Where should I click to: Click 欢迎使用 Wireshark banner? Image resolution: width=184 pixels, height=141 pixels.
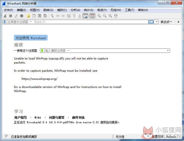[x=31, y=38]
